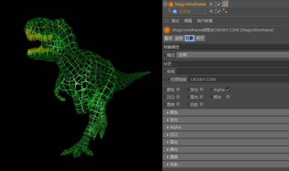This screenshot has height=171, width=289.
Task: Click the large MagicWireframe icon in attributes header
Action: [x=167, y=30]
